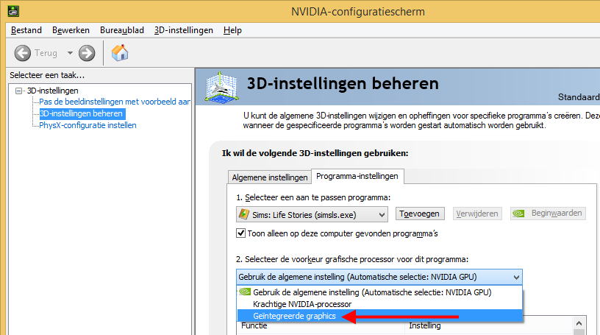600x335 pixels.
Task: Open 'Pas de beeldinstellingen met voorbeeld aan' link
Action: (x=115, y=102)
